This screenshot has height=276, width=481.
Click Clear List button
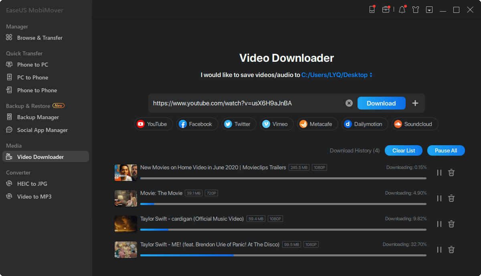(x=404, y=150)
